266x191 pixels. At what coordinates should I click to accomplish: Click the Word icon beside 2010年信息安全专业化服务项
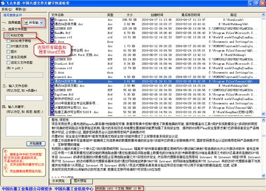point(52,103)
